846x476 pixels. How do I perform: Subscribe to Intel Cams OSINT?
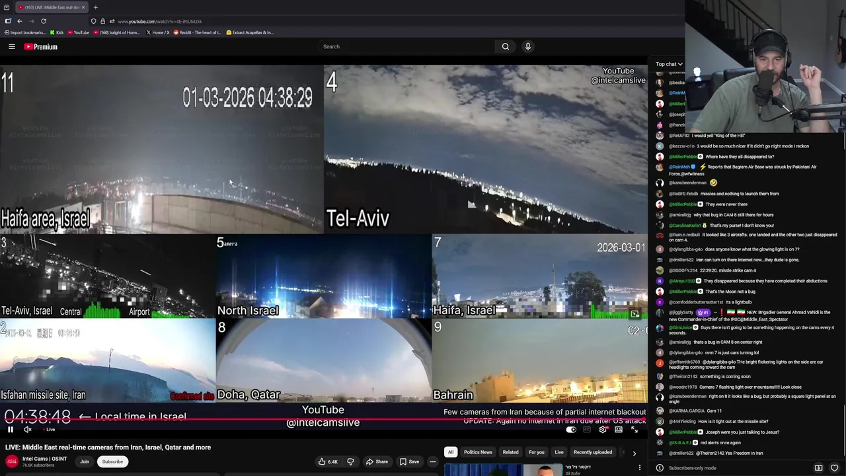click(112, 461)
